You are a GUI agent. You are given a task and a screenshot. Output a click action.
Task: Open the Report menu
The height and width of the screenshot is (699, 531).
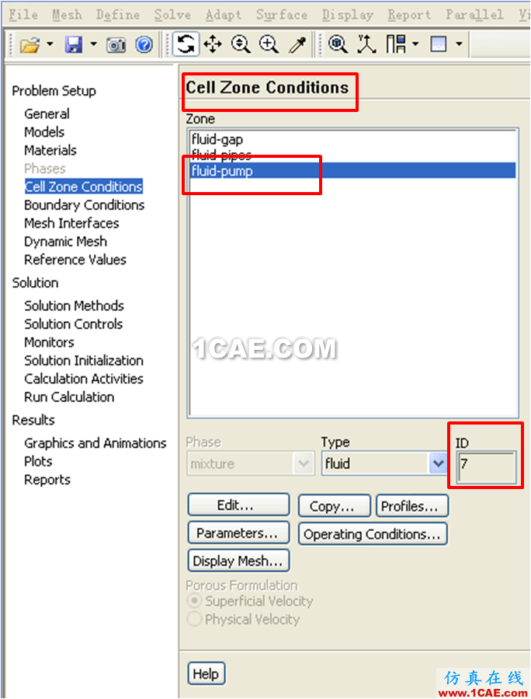coord(409,15)
